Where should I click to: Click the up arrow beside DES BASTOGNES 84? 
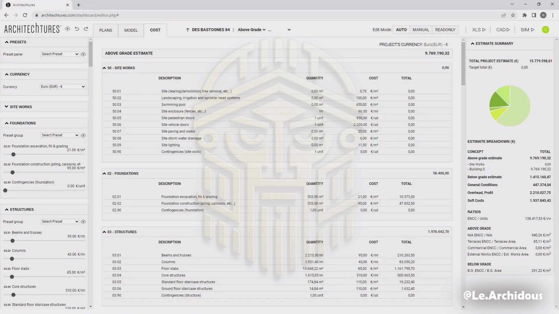coord(188,30)
